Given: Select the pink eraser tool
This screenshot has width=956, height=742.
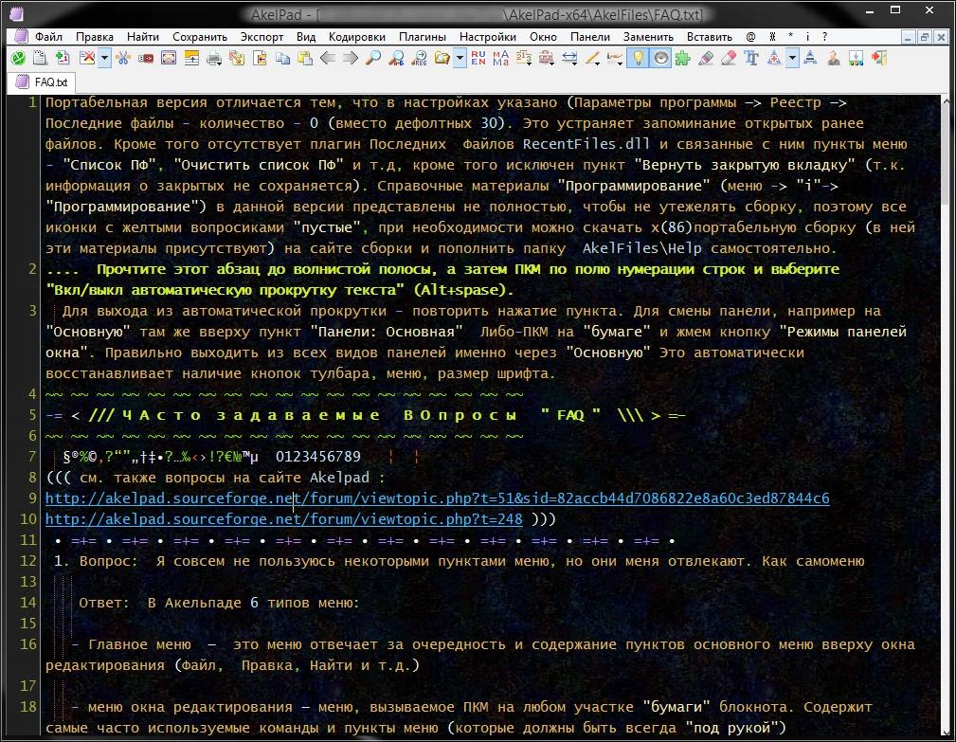Looking at the screenshot, I should (x=728, y=58).
